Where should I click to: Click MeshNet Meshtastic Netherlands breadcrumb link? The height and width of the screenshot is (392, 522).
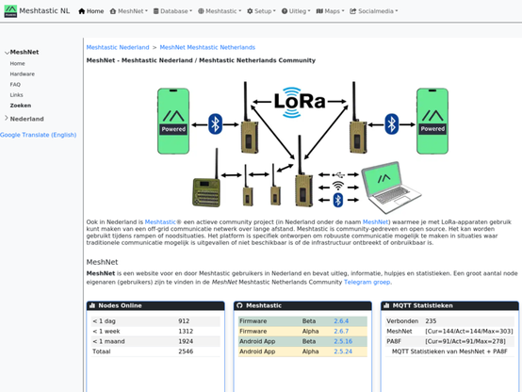pos(207,47)
